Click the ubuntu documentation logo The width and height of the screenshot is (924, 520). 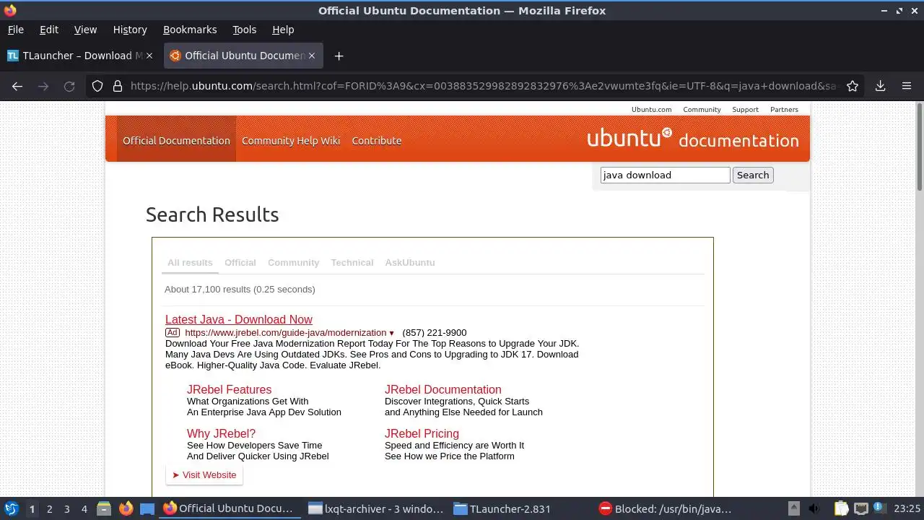692,139
